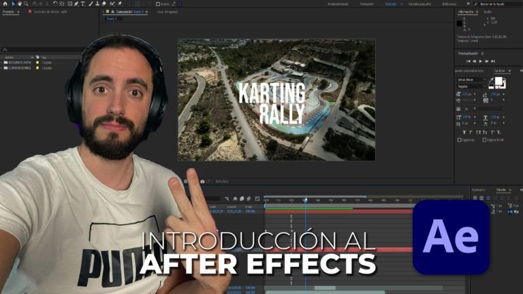Jump to the last frame in preview
The height and width of the screenshot is (294, 523).
tap(493, 61)
